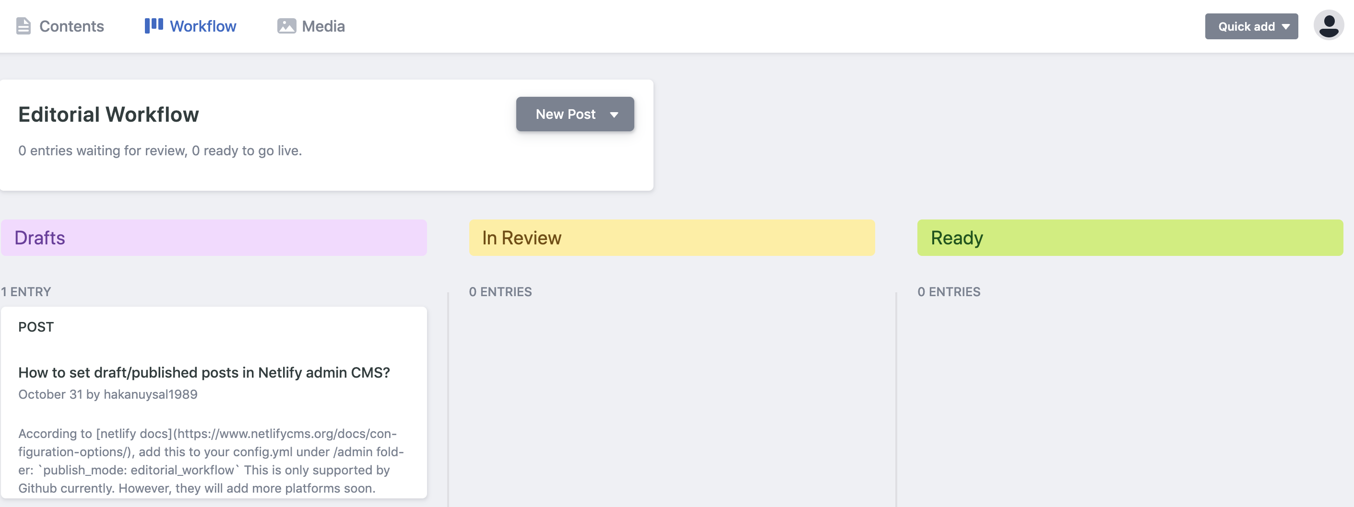
Task: Click the Workflow columns icon
Action: tap(154, 26)
